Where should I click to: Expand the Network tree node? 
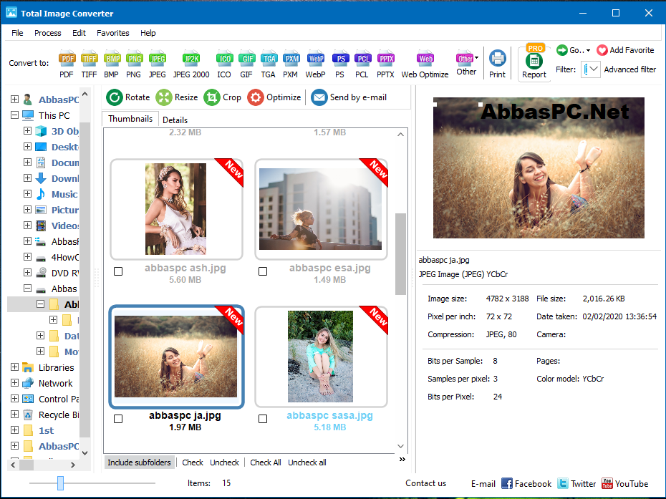click(x=14, y=382)
